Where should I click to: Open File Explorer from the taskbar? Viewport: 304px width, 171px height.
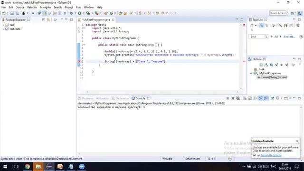(x=38, y=167)
